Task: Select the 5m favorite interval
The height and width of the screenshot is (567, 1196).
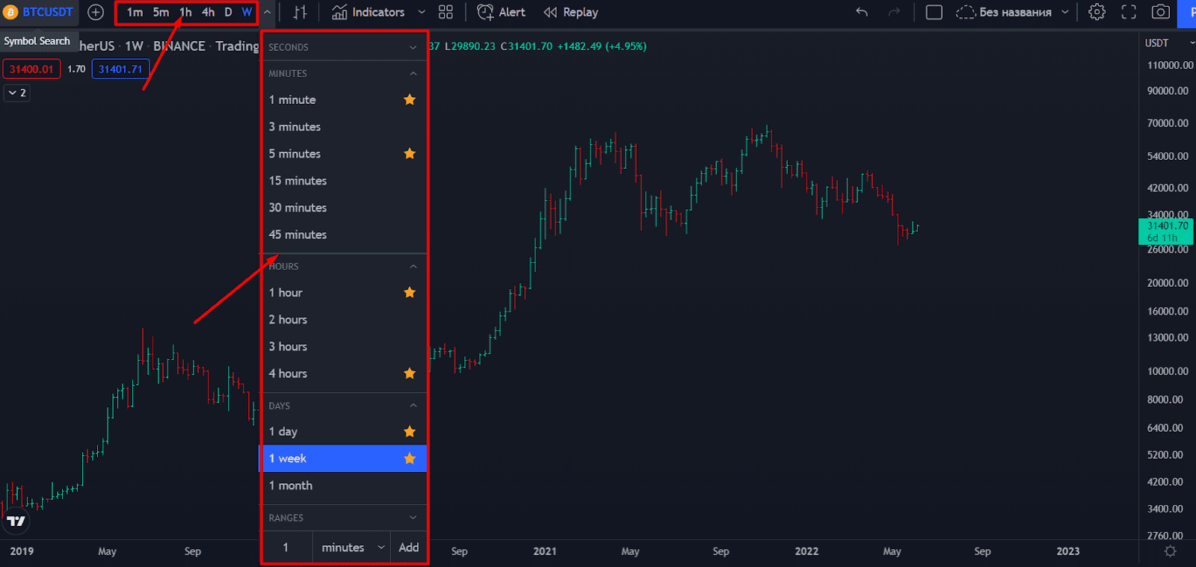Action: 161,12
